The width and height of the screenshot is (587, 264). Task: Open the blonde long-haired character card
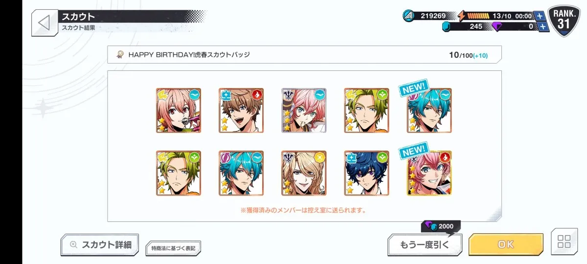coord(304,173)
